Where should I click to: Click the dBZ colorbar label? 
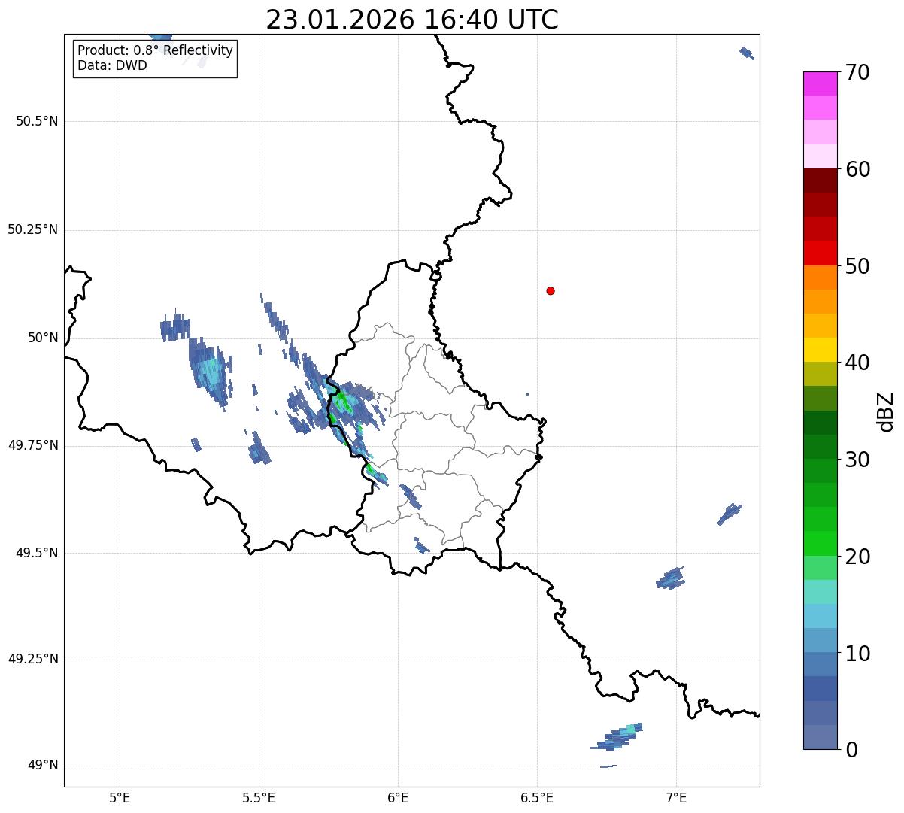click(x=886, y=411)
